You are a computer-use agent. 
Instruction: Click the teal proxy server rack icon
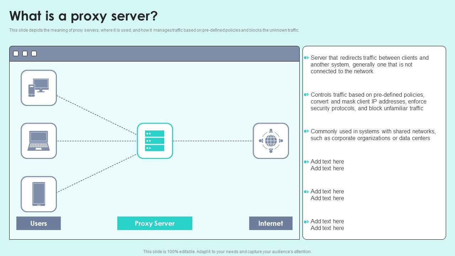(155, 141)
